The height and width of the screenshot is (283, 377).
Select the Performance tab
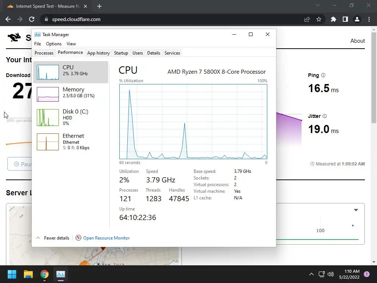pyautogui.click(x=70, y=52)
